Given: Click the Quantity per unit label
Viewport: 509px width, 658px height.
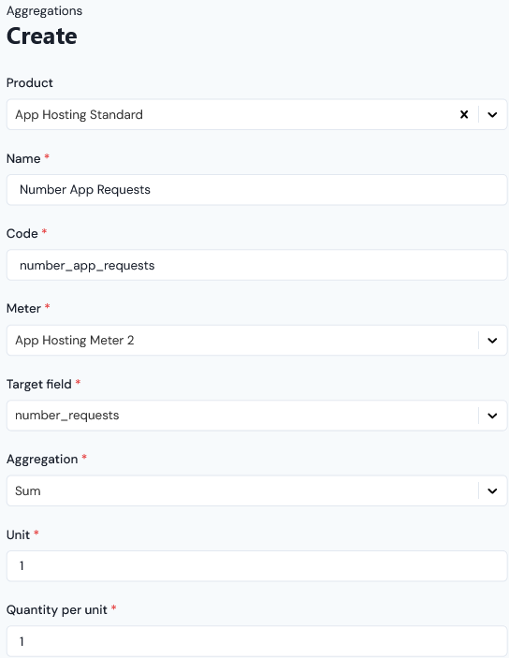Looking at the screenshot, I should tap(57, 609).
